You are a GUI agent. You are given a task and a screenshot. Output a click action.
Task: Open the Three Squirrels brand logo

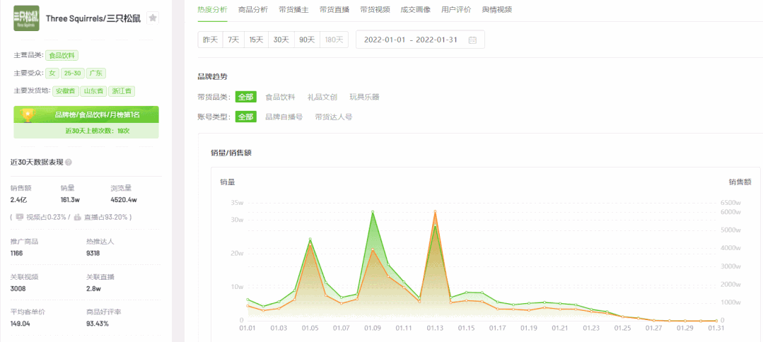tap(26, 18)
